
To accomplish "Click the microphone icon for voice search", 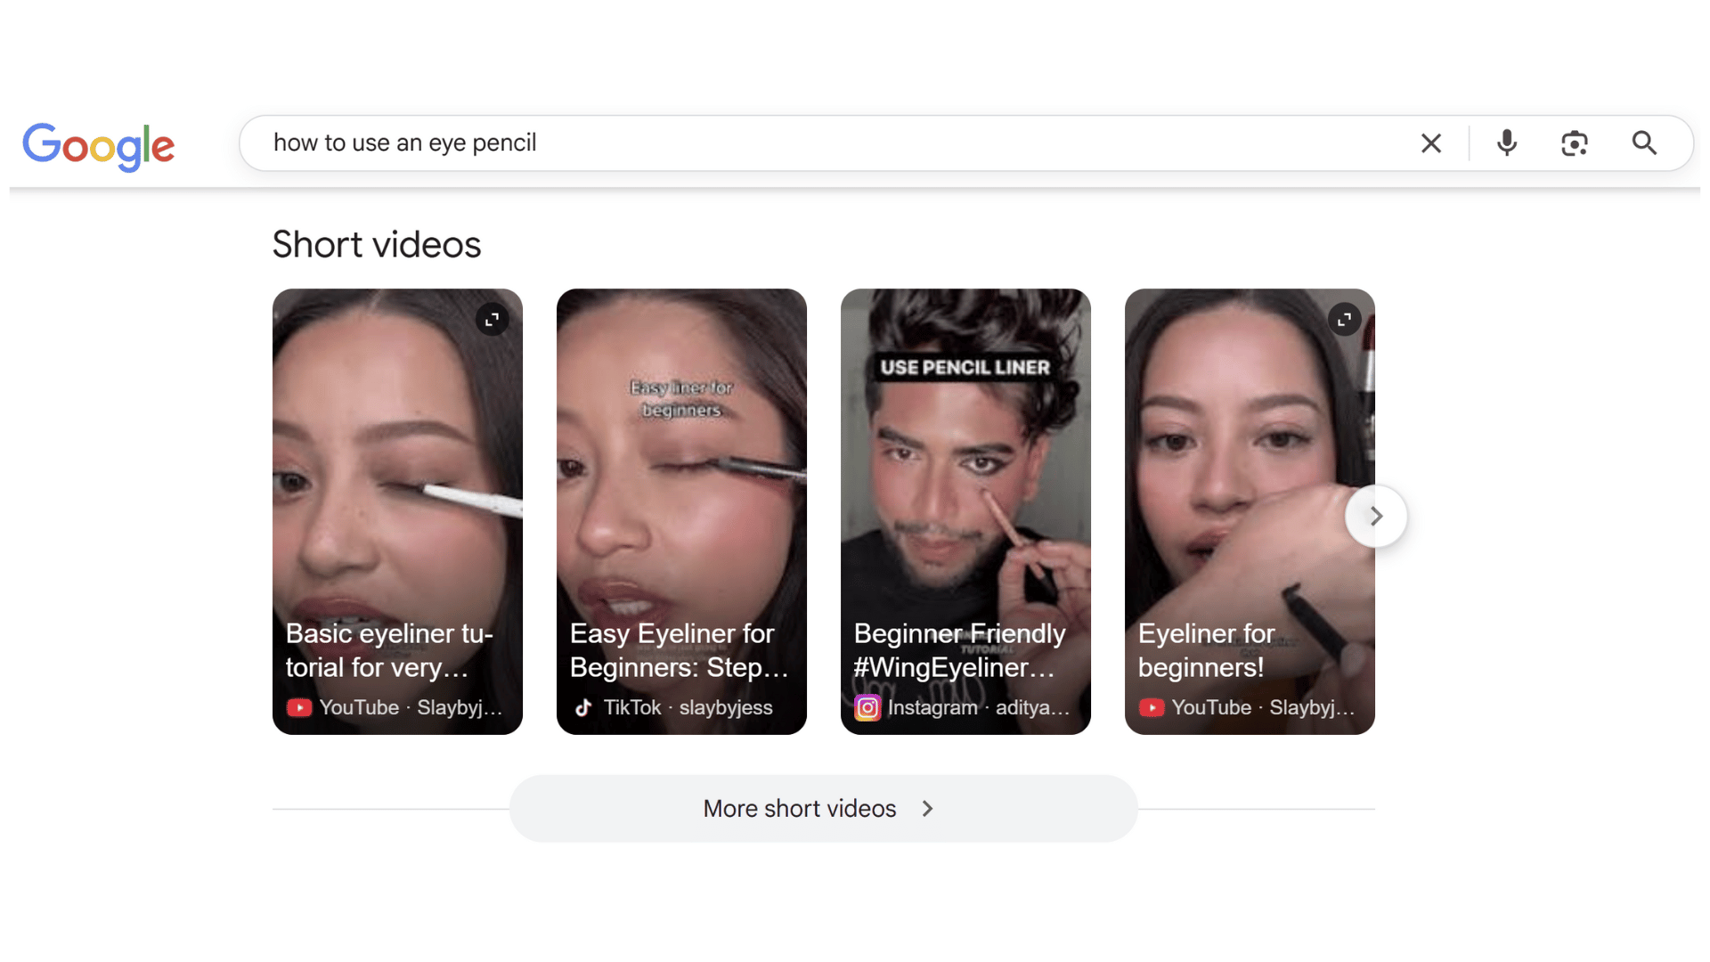I will pyautogui.click(x=1506, y=143).
